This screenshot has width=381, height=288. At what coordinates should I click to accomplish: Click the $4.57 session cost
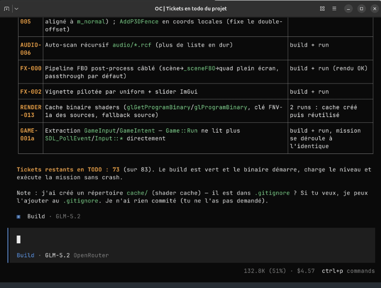[x=306, y=271]
